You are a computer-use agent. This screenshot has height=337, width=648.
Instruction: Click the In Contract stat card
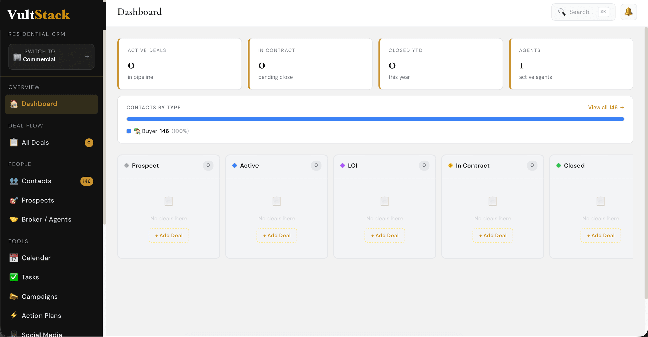point(310,64)
